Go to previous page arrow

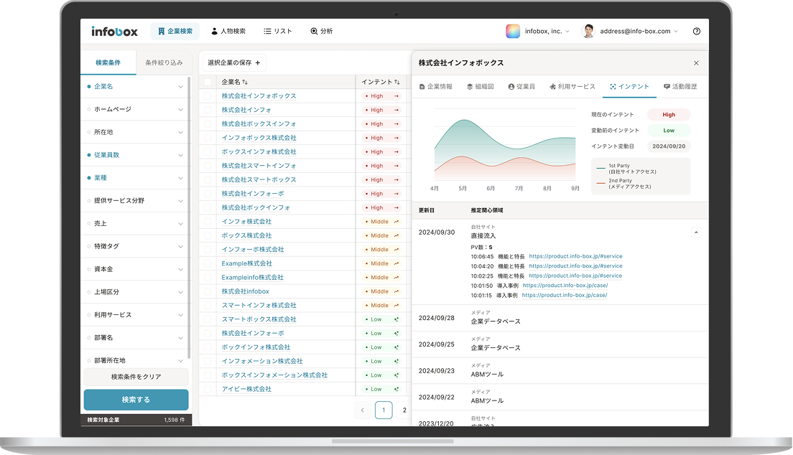(363, 411)
